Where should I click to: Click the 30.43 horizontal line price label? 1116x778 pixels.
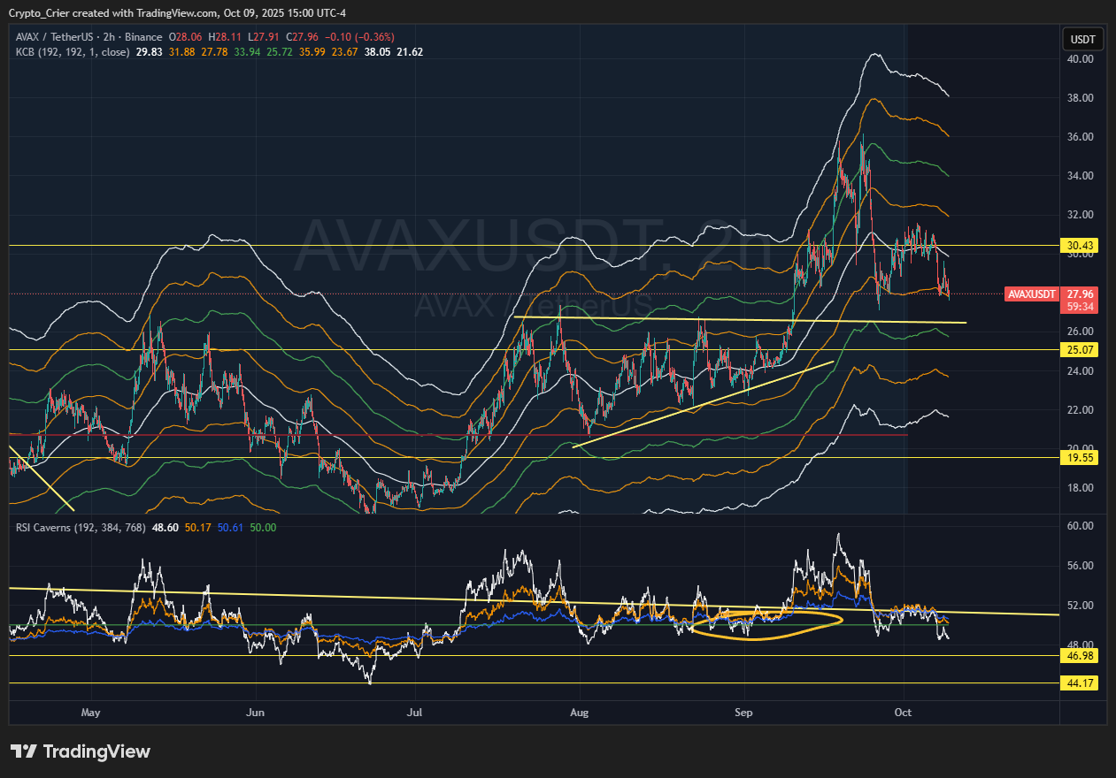pyautogui.click(x=1081, y=245)
